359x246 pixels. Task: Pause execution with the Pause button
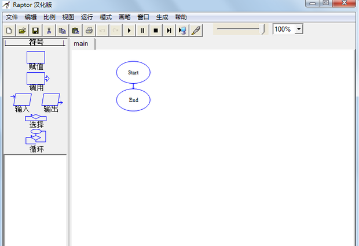point(142,31)
